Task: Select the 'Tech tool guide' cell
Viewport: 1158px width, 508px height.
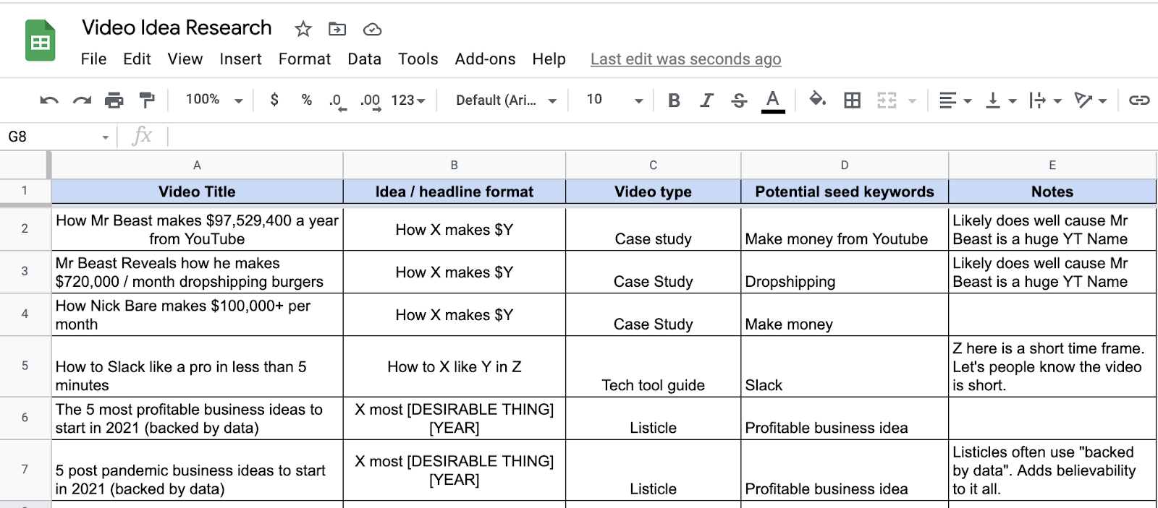Action: point(653,366)
